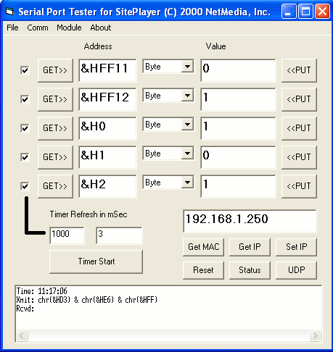Click the log scrollbar left arrow

[22, 335]
